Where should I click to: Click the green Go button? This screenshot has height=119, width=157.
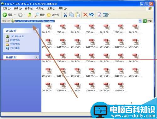coord(148,21)
